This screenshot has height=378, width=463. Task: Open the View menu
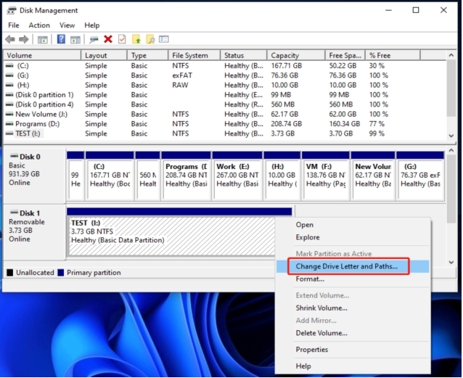click(67, 25)
